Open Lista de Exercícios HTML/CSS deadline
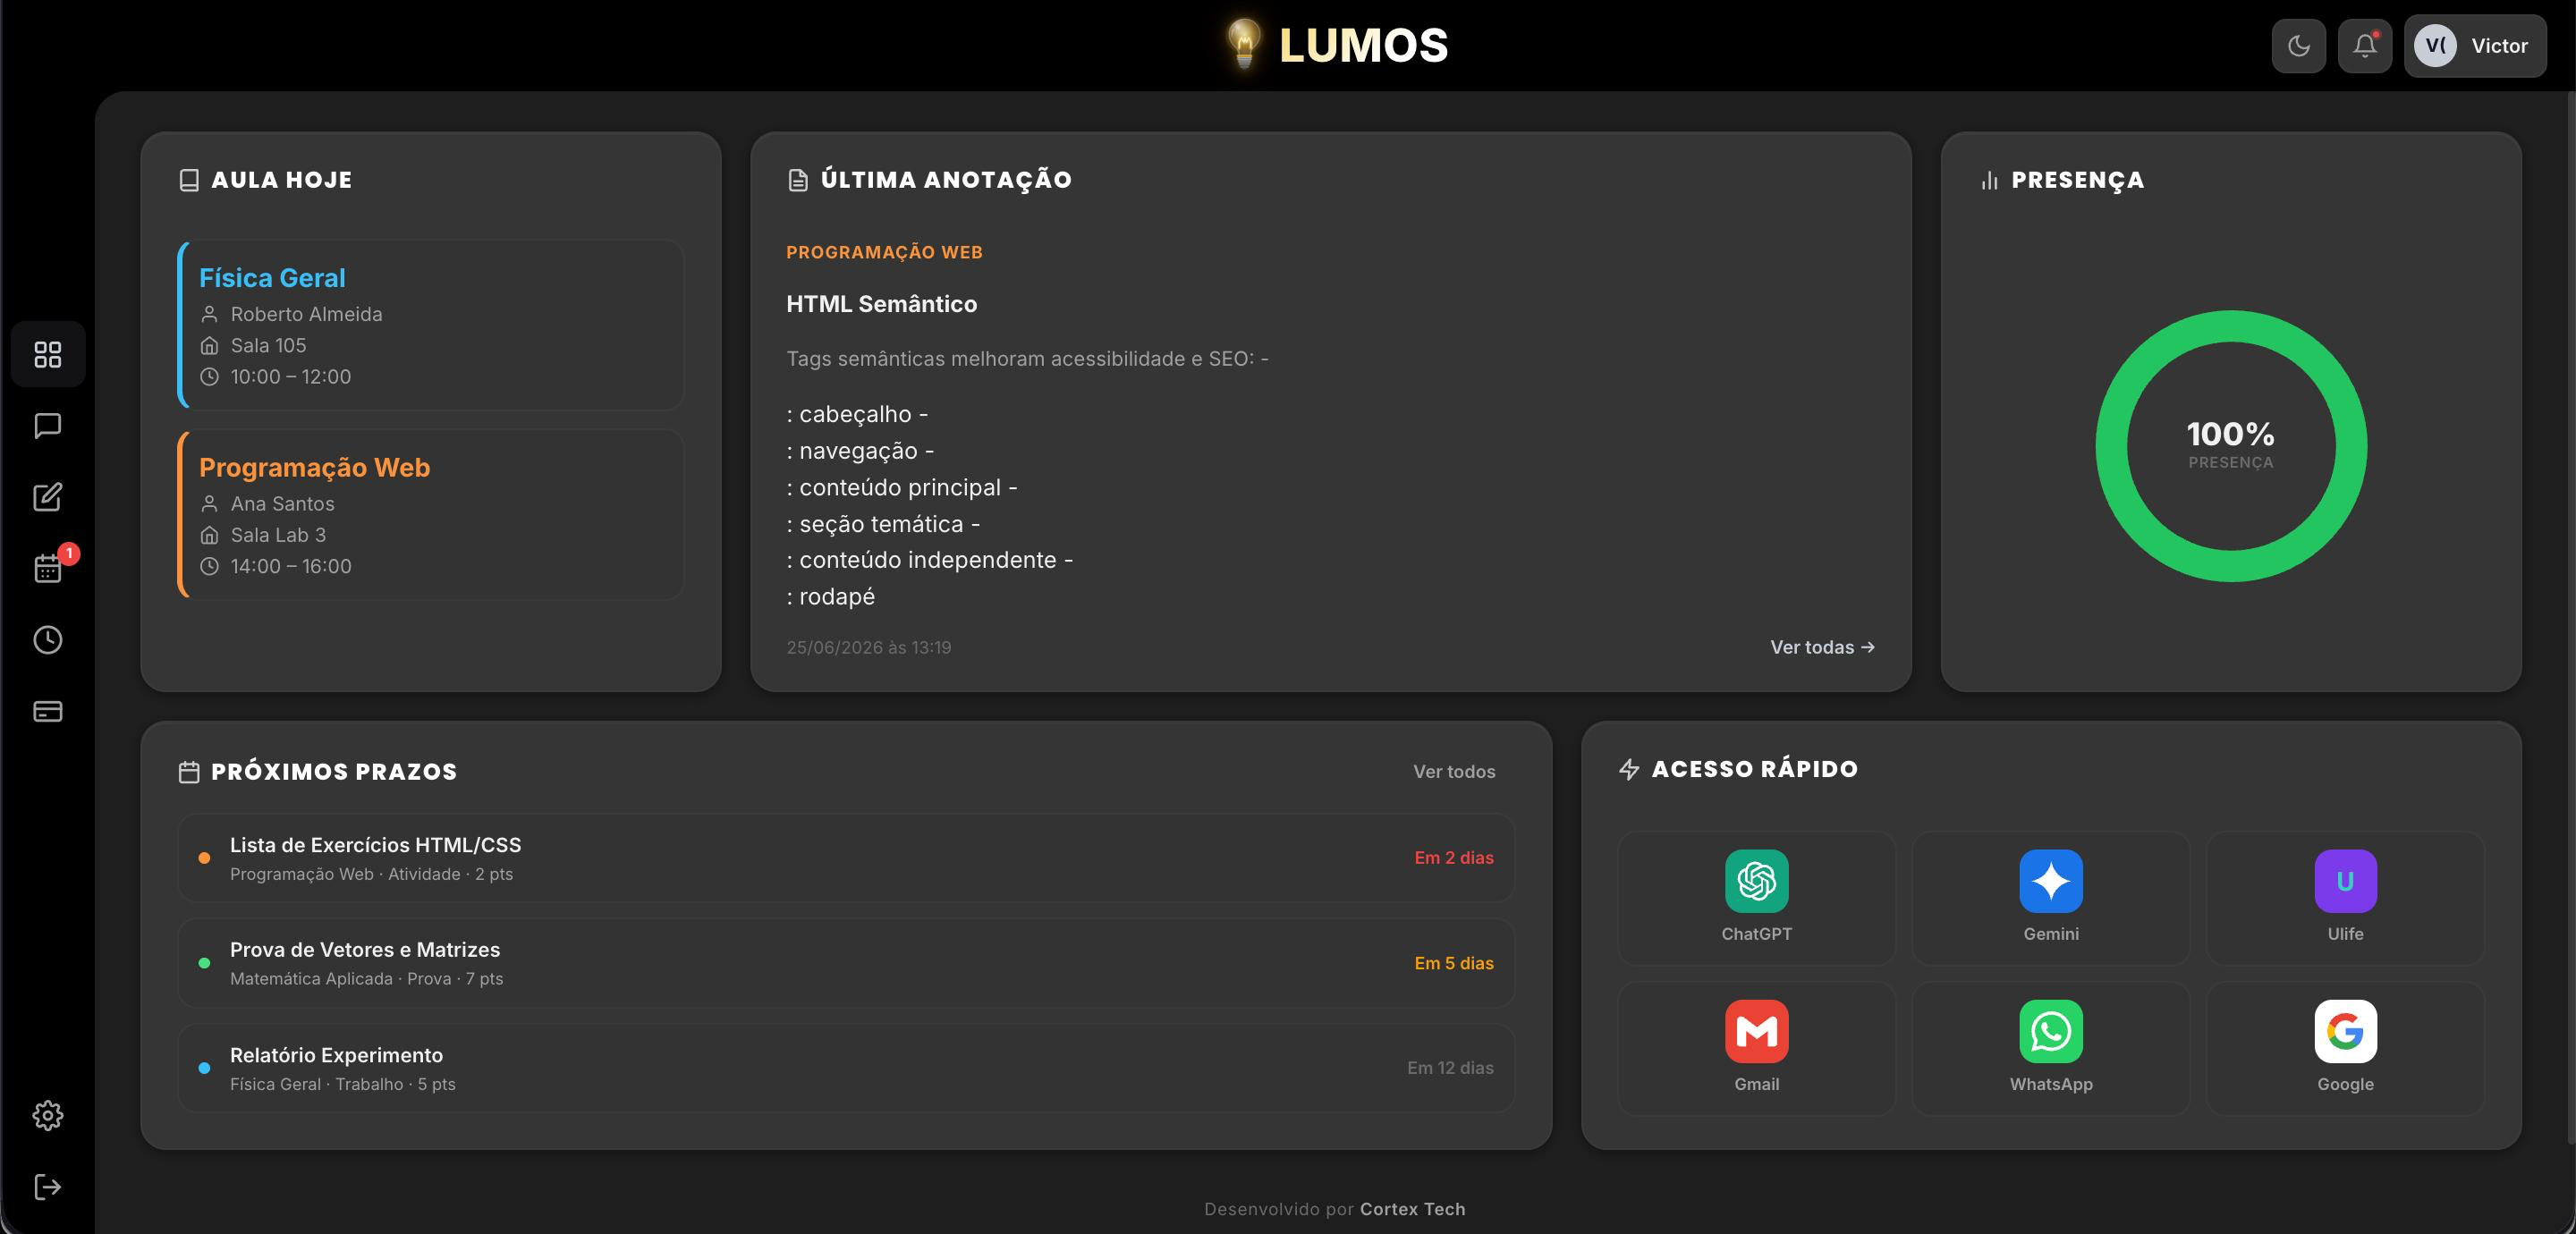The image size is (2576, 1234). pyautogui.click(x=846, y=858)
